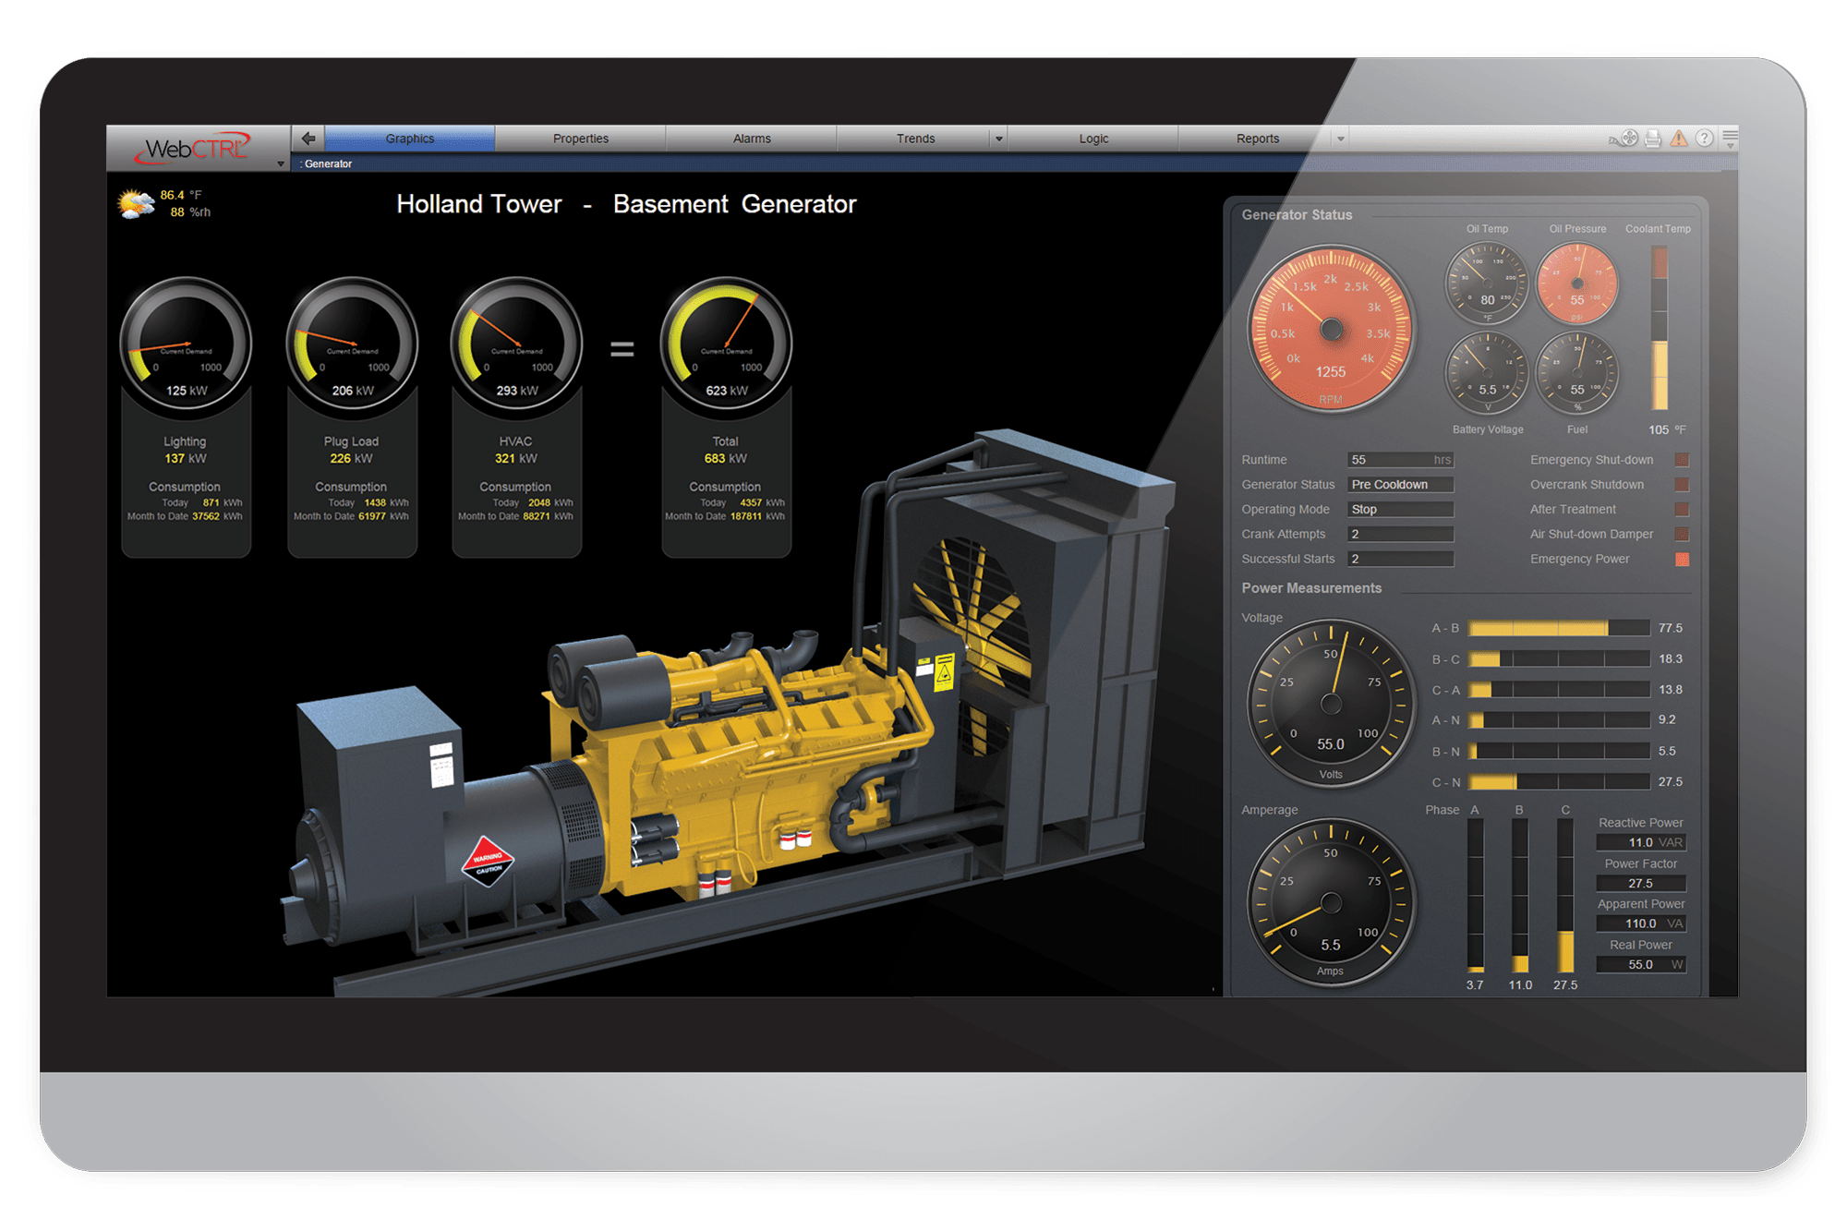Click the red Oil Pressure gauge
Viewport: 1847px width, 1231px height.
tap(1577, 284)
